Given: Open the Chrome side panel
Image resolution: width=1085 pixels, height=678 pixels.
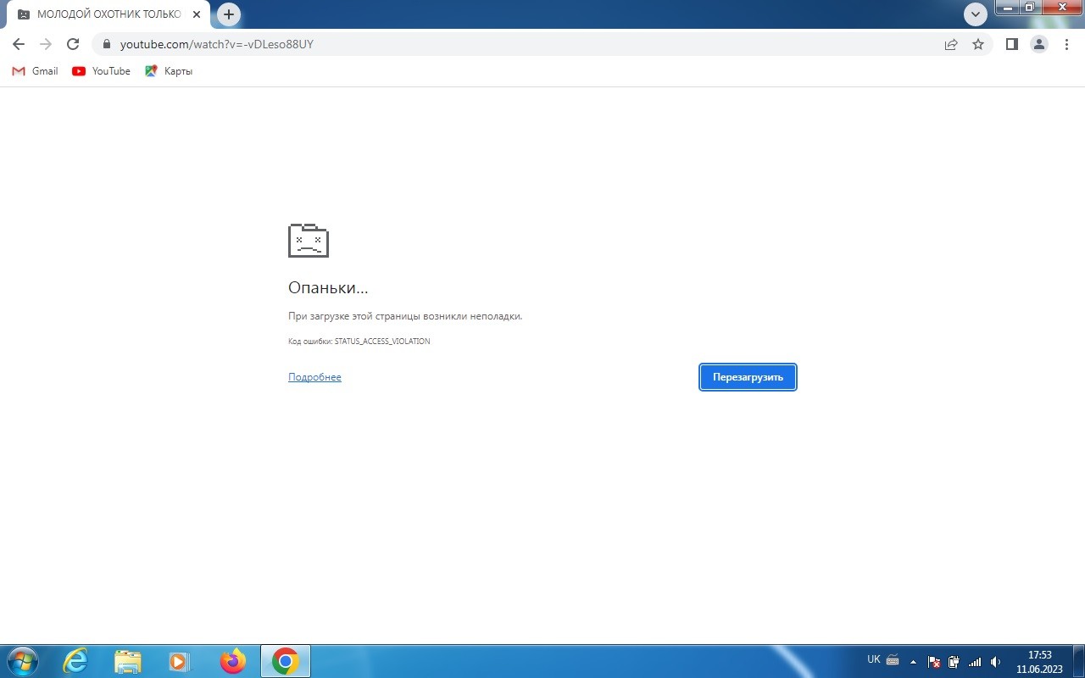Looking at the screenshot, I should tap(1011, 44).
